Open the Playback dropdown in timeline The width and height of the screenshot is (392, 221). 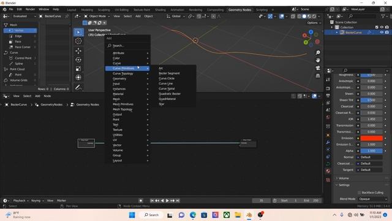(x=20, y=201)
